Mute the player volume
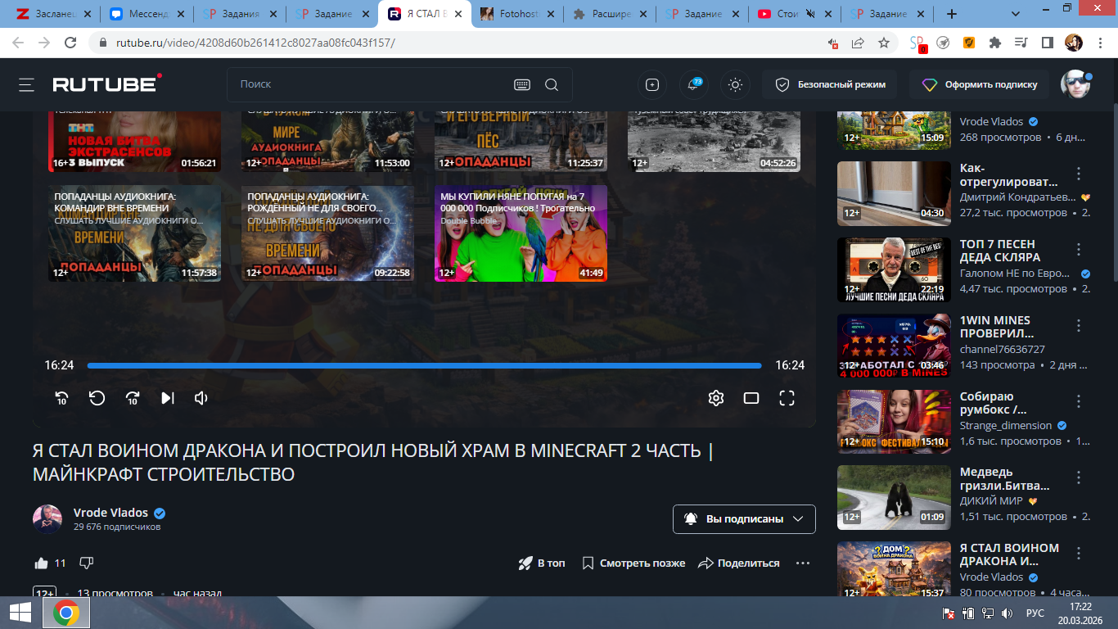This screenshot has width=1118, height=629. (201, 398)
